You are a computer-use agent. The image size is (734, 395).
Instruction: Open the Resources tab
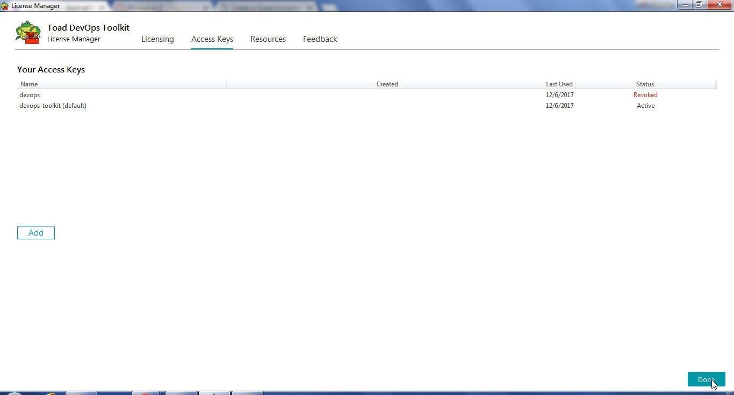(268, 39)
